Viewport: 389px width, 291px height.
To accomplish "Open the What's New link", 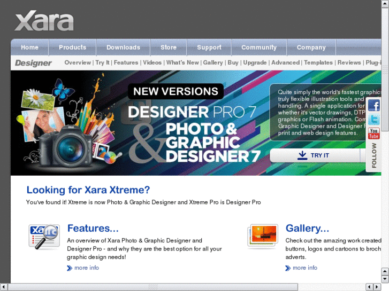I will pos(182,62).
